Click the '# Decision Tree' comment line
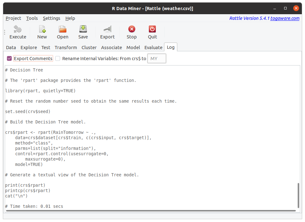This screenshot has height=222, width=305. [x=24, y=70]
